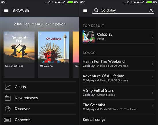Show options for A Sky Full of Stars
Viewport: 158px width, 125px height.
pos(152,92)
